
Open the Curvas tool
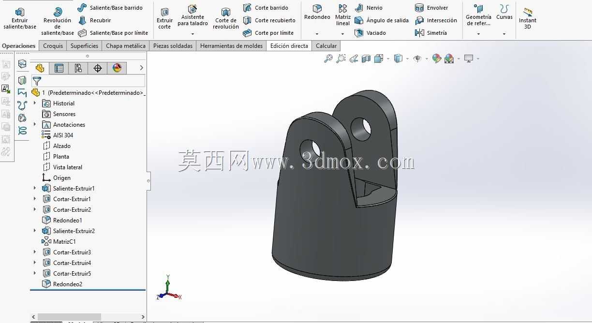504,13
